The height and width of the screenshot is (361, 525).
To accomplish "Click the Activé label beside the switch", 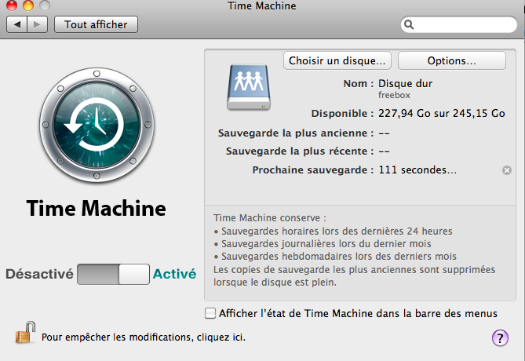I will click(x=174, y=274).
